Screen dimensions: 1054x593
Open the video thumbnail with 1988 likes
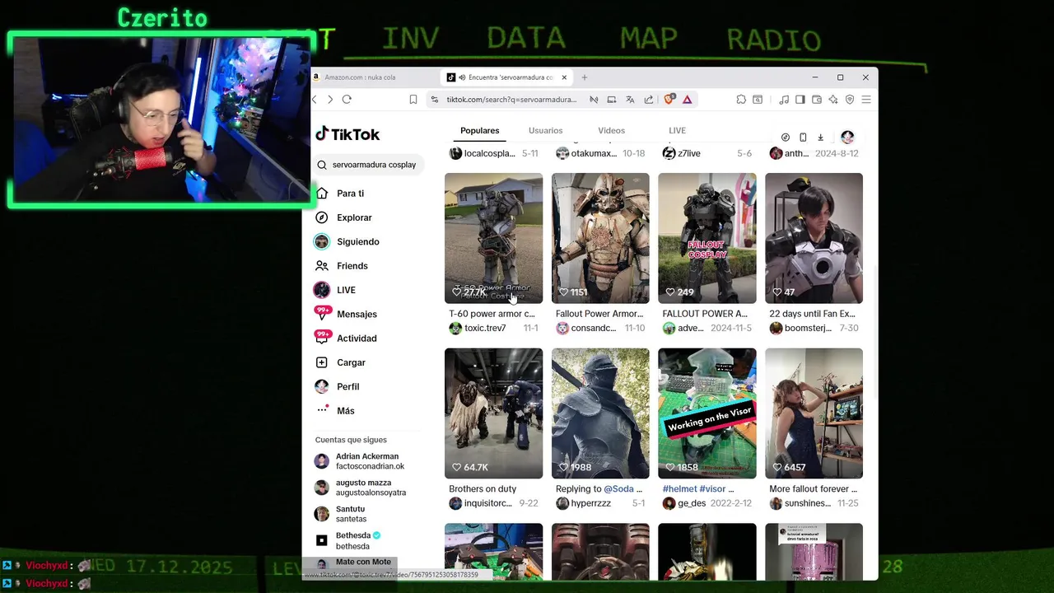click(x=600, y=413)
